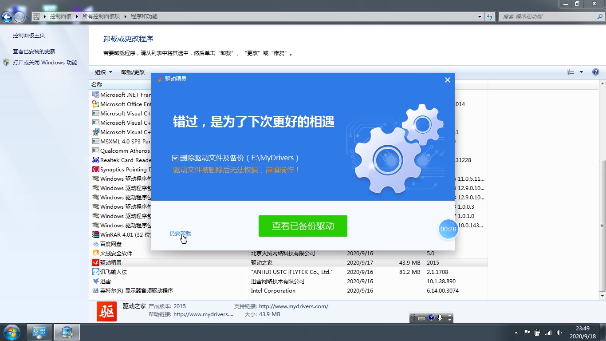
Task: Select the 火绒安全软件 program row
Action: pyautogui.click(x=289, y=253)
